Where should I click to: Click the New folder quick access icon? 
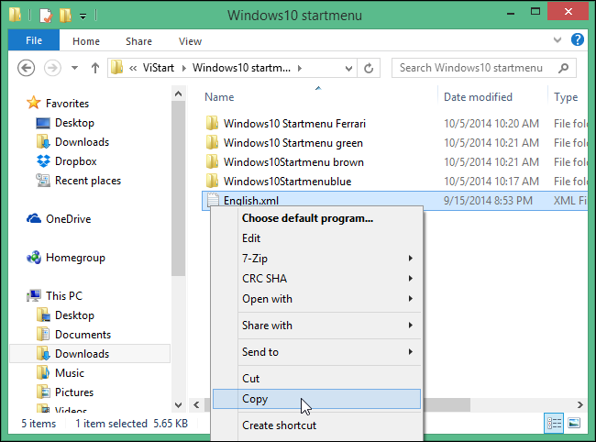tap(65, 16)
